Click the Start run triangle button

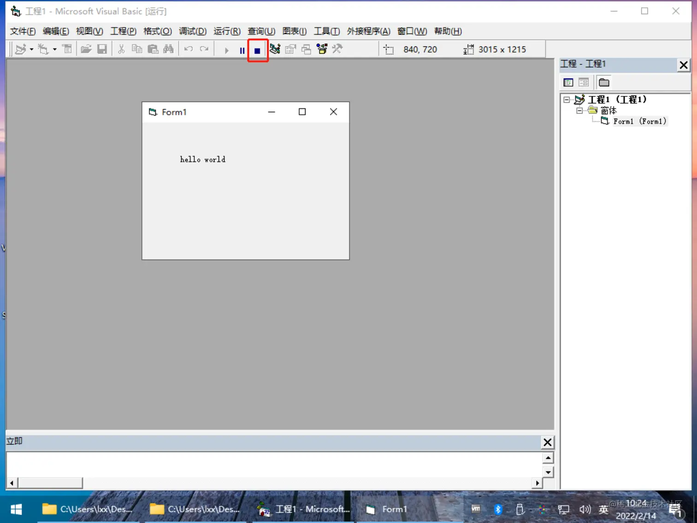click(226, 50)
